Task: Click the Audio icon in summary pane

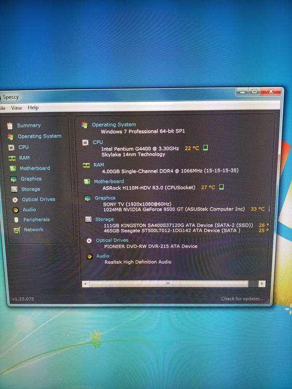Action: point(90,256)
